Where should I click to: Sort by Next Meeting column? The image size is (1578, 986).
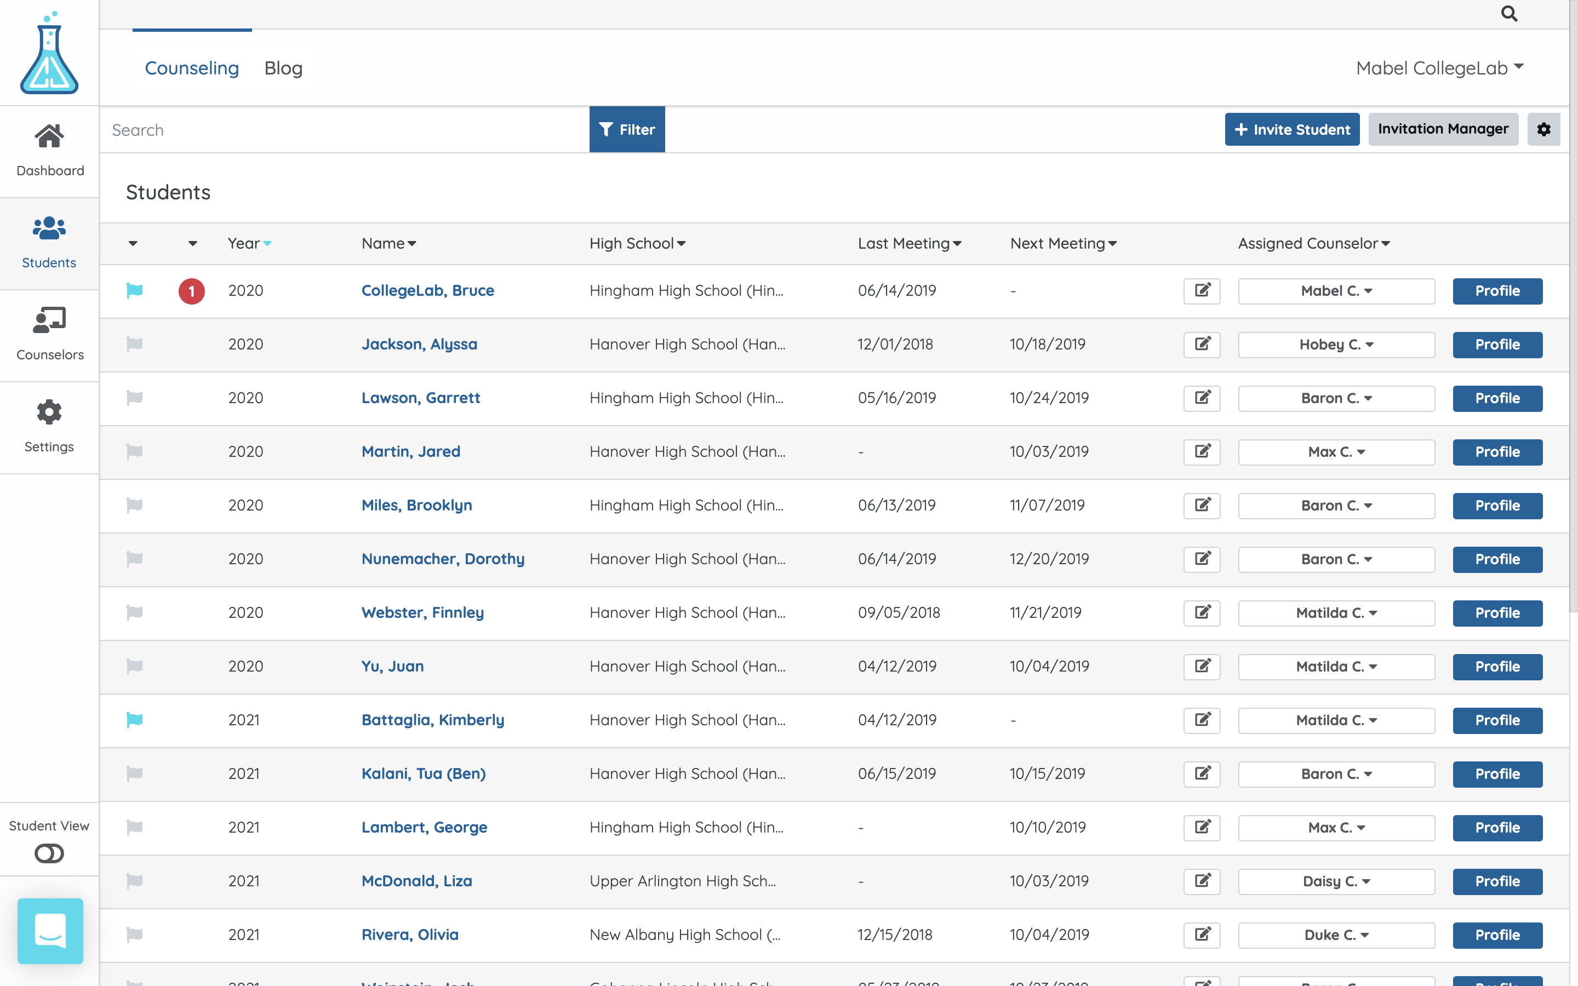coord(1064,243)
